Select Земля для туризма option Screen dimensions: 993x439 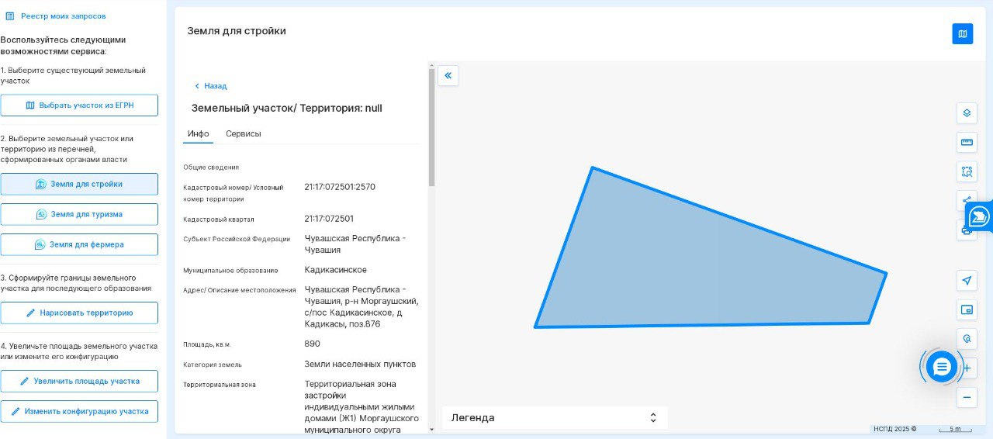pos(79,215)
